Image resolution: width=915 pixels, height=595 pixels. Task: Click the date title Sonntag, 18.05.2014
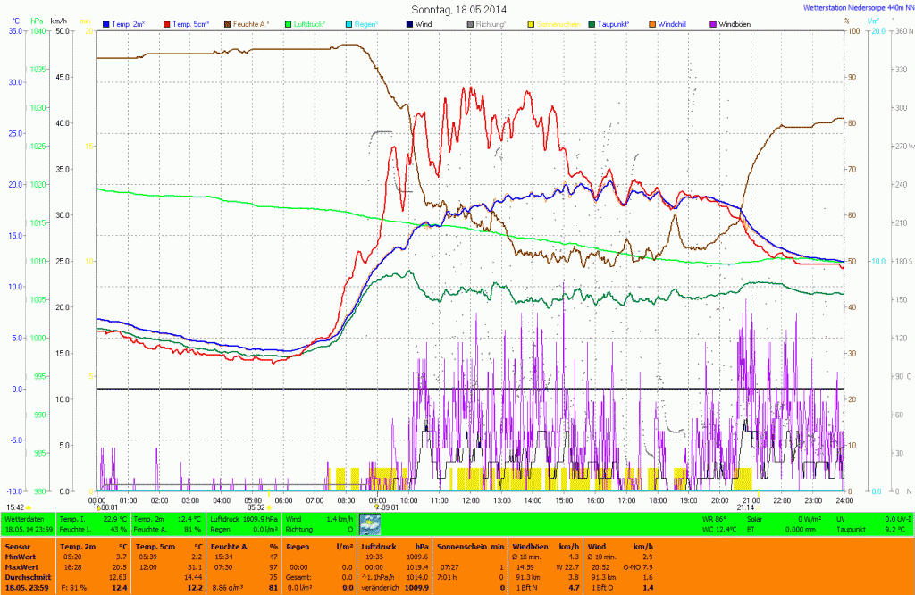click(457, 8)
